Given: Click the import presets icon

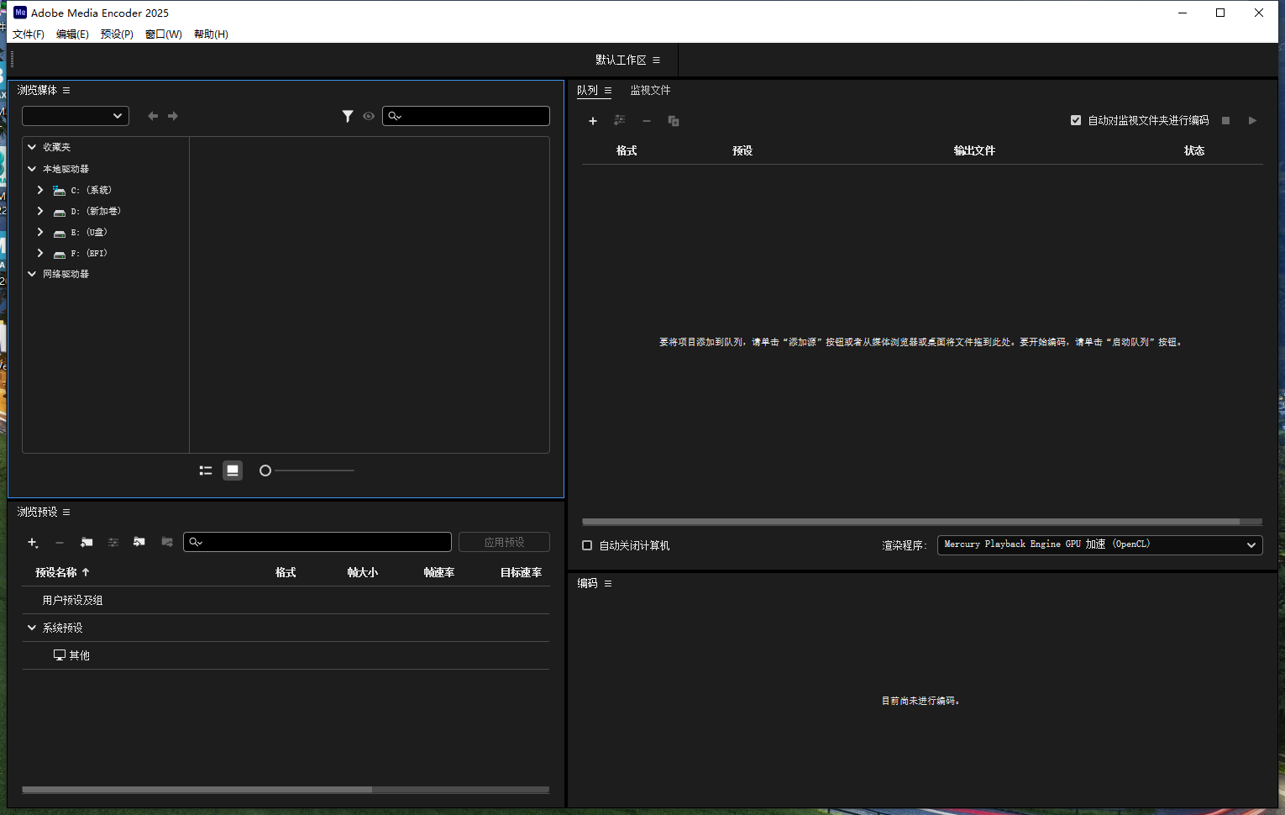Looking at the screenshot, I should tap(139, 542).
